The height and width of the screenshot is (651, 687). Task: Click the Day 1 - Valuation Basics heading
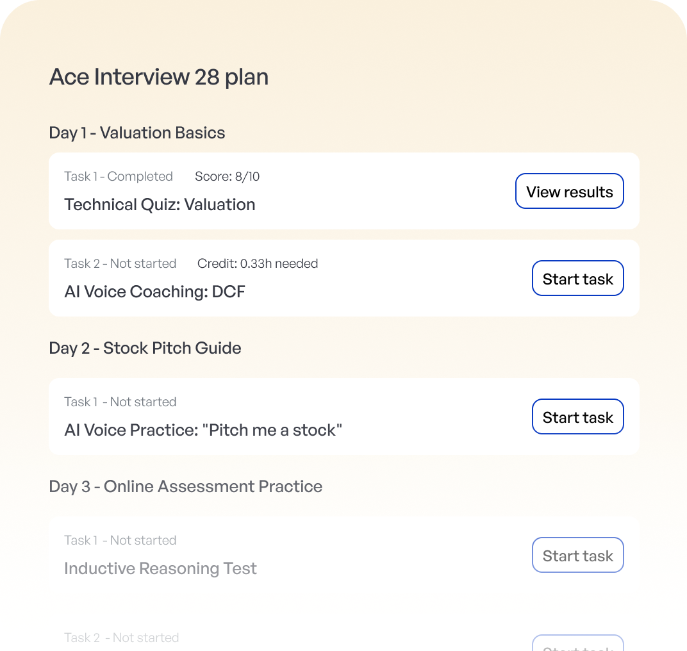pyautogui.click(x=137, y=133)
